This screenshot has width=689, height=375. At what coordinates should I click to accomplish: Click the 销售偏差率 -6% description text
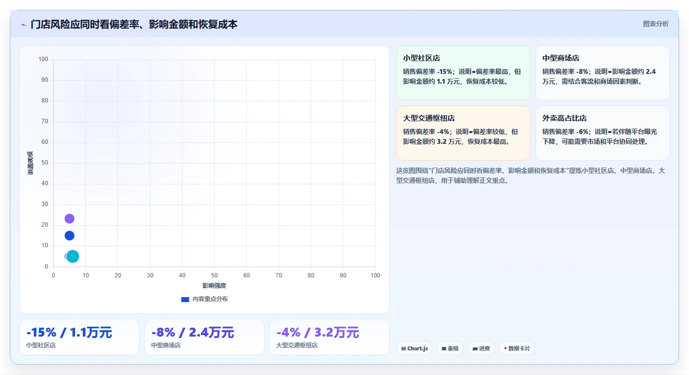600,136
